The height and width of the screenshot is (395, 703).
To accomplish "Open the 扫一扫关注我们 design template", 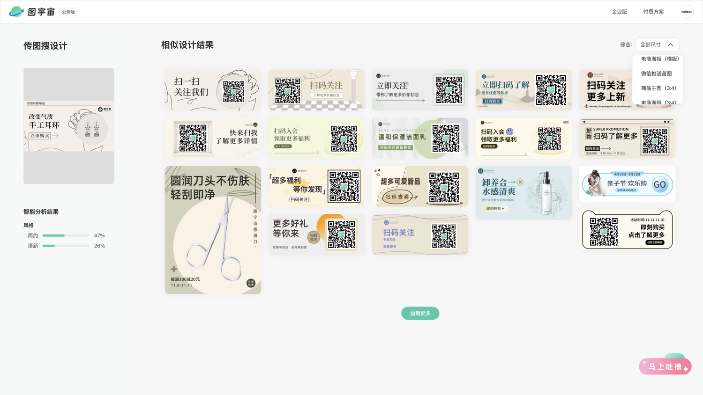I will click(213, 90).
